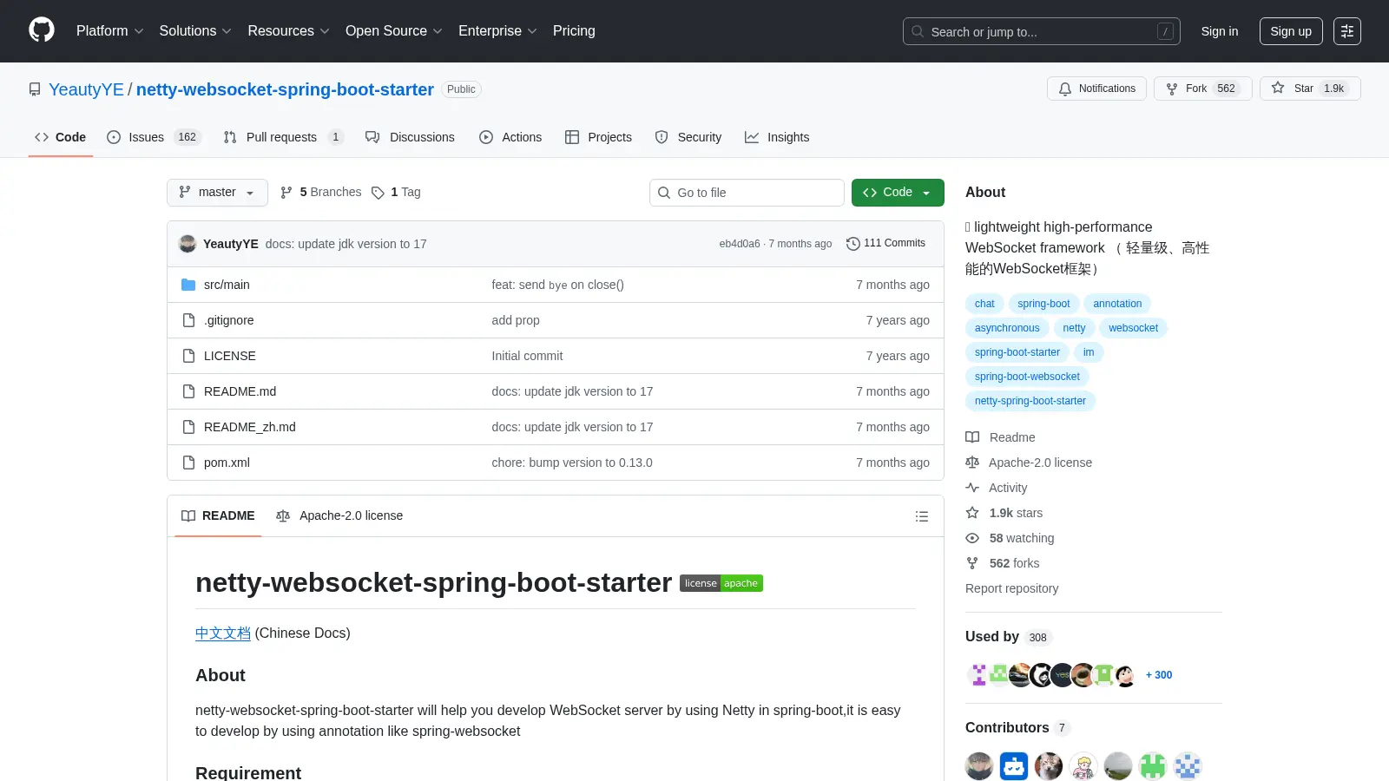Click the blue robot contributor avatar
The image size is (1389, 781).
coord(1014,766)
